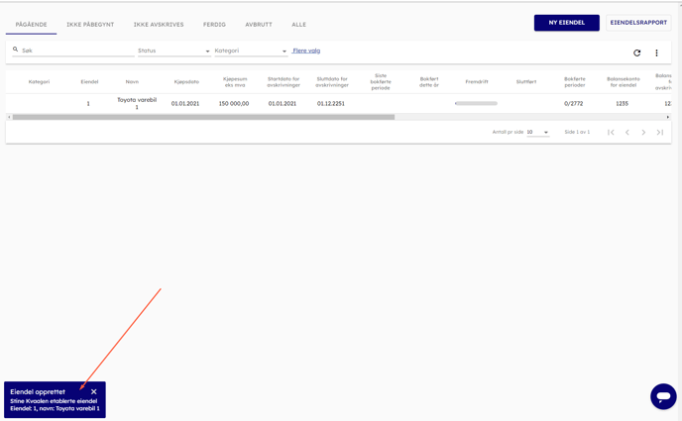Viewport: 682px width, 421px height.
Task: Go to first page of results
Action: point(611,132)
